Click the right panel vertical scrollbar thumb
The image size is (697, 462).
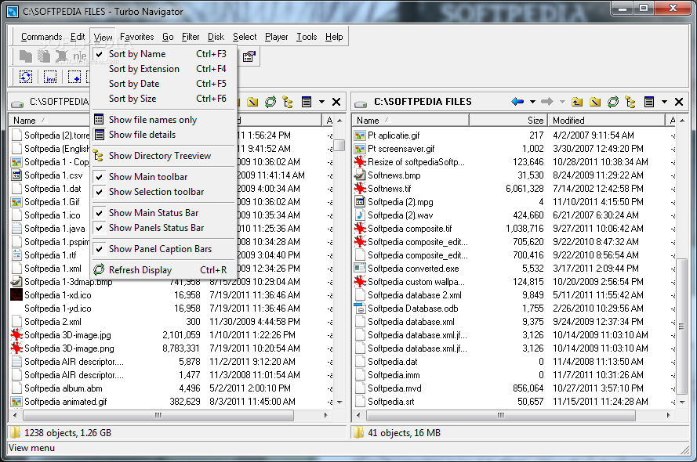[x=682, y=327]
